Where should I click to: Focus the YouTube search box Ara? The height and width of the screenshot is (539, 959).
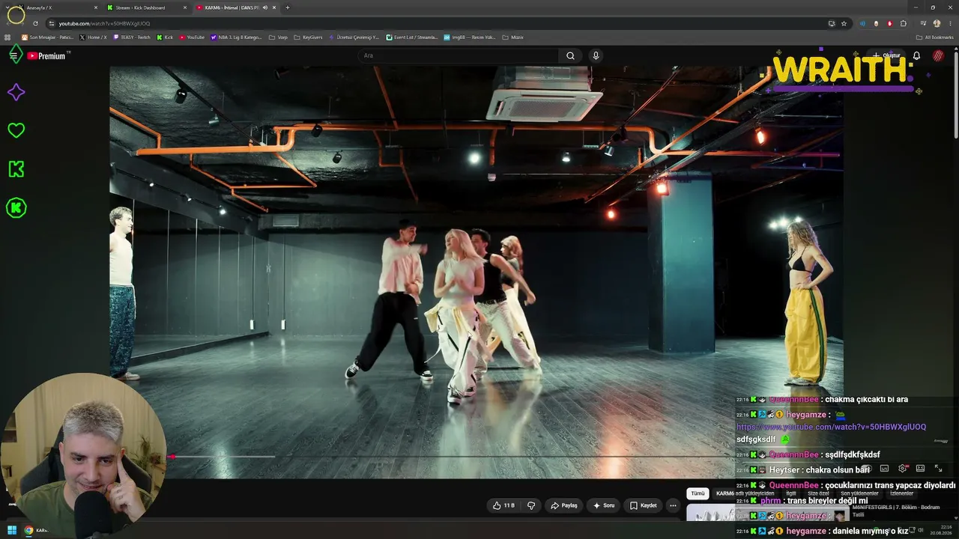[459, 55]
